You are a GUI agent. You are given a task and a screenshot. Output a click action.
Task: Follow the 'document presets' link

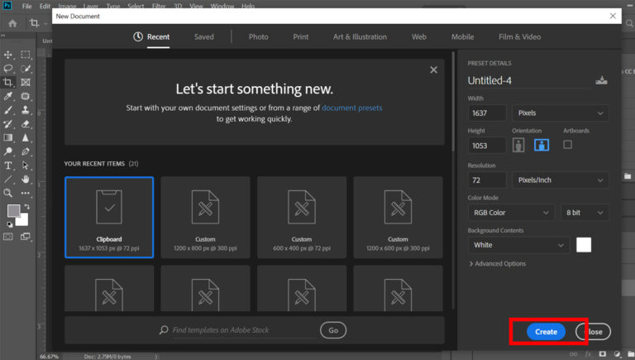coord(352,108)
